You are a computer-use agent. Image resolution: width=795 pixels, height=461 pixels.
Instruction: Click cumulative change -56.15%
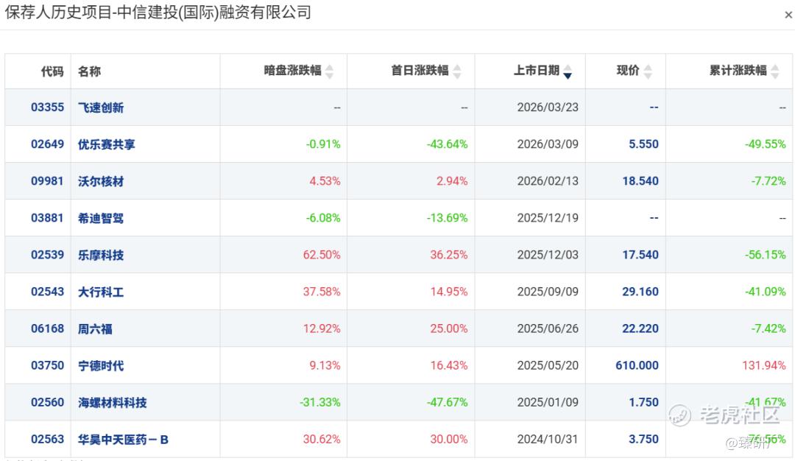coord(765,255)
